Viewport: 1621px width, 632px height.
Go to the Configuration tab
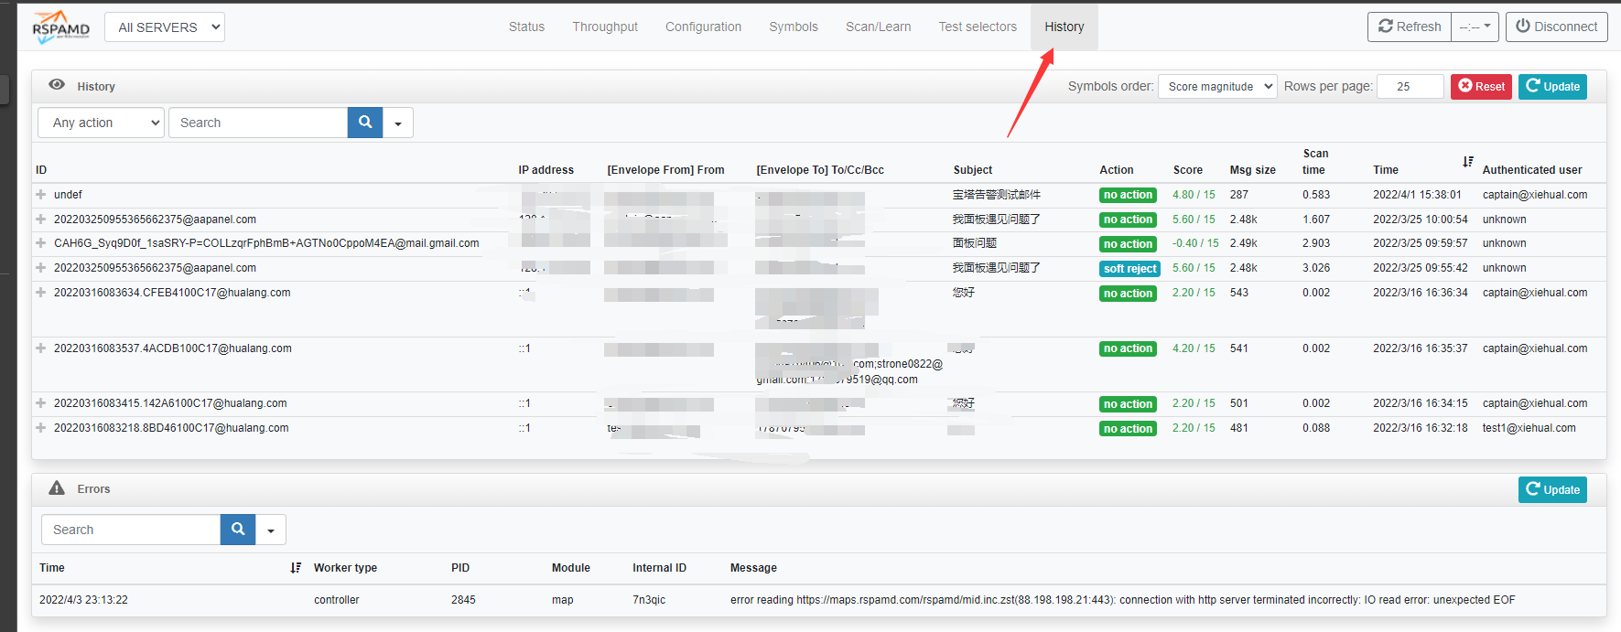tap(703, 27)
